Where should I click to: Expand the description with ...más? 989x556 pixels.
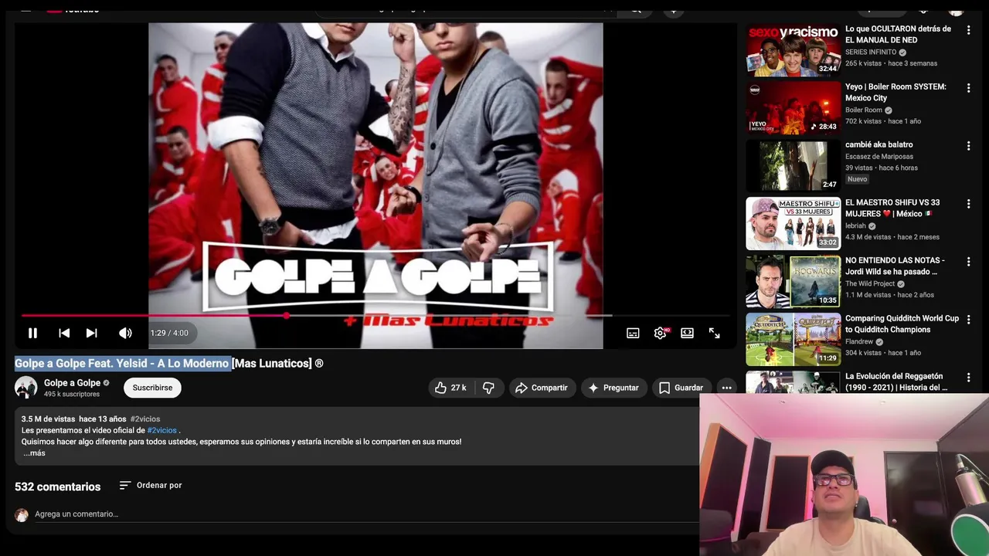(x=33, y=453)
